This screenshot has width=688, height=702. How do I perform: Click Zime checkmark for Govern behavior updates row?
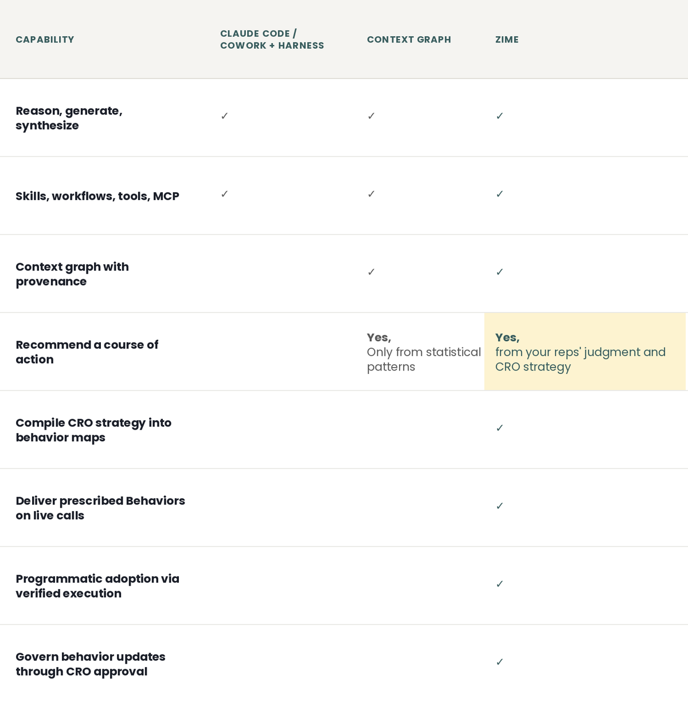pyautogui.click(x=499, y=662)
